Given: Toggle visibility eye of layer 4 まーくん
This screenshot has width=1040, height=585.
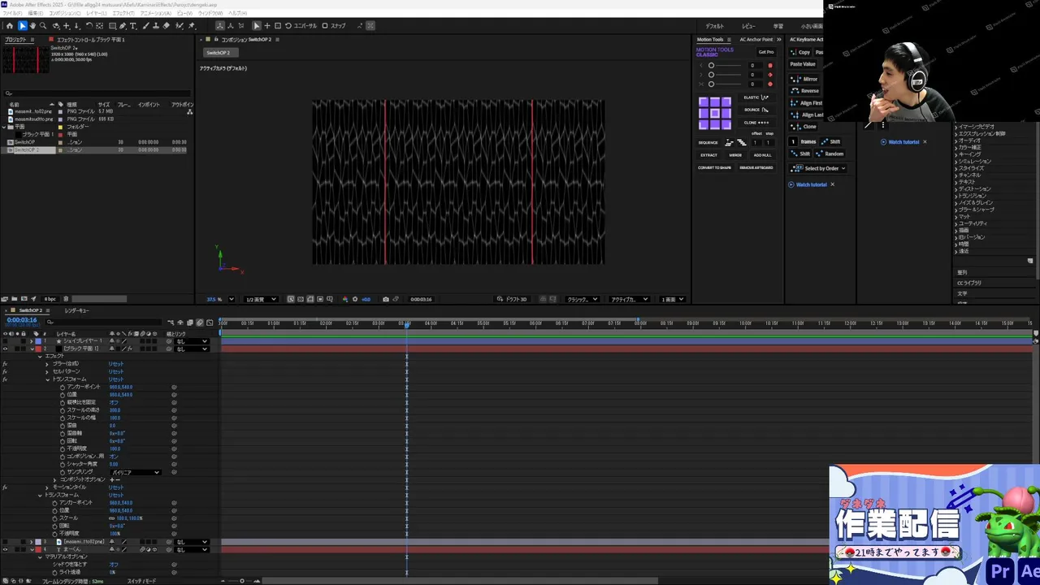Looking at the screenshot, I should 5,549.
